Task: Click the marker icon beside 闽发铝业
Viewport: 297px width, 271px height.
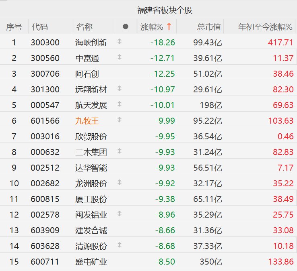Action: [119, 214]
